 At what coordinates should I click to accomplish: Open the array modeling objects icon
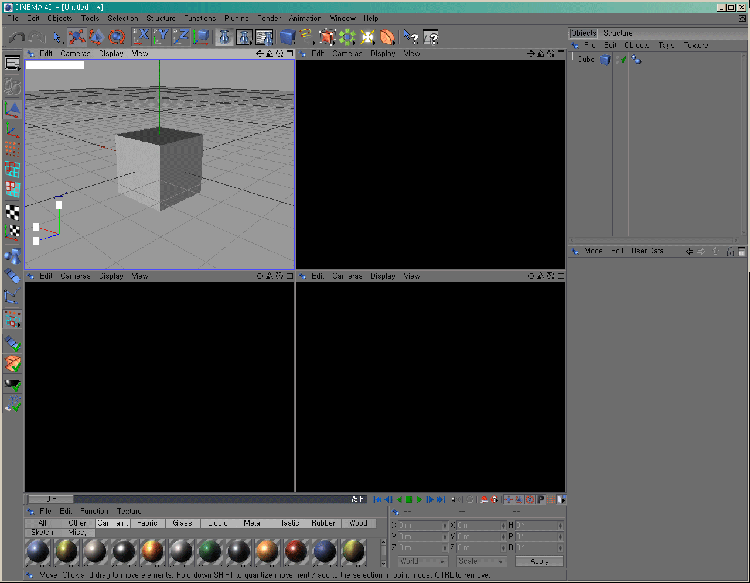[x=347, y=37]
